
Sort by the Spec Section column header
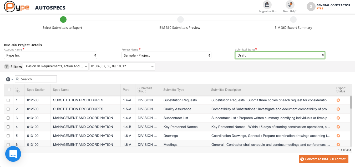click(x=36, y=90)
